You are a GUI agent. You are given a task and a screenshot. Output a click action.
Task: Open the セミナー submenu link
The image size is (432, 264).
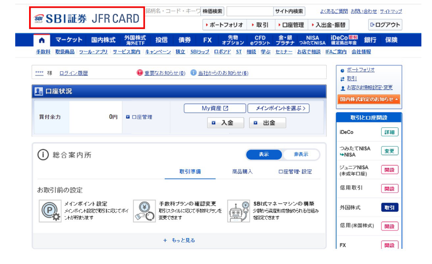284,52
